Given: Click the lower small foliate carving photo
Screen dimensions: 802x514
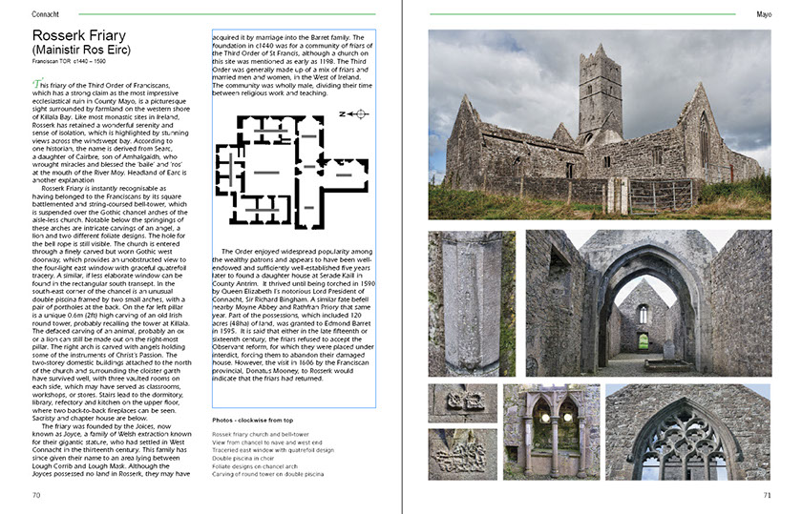Looking at the screenshot, I should point(462,455).
